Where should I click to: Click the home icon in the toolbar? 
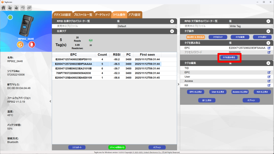coord(3,7)
